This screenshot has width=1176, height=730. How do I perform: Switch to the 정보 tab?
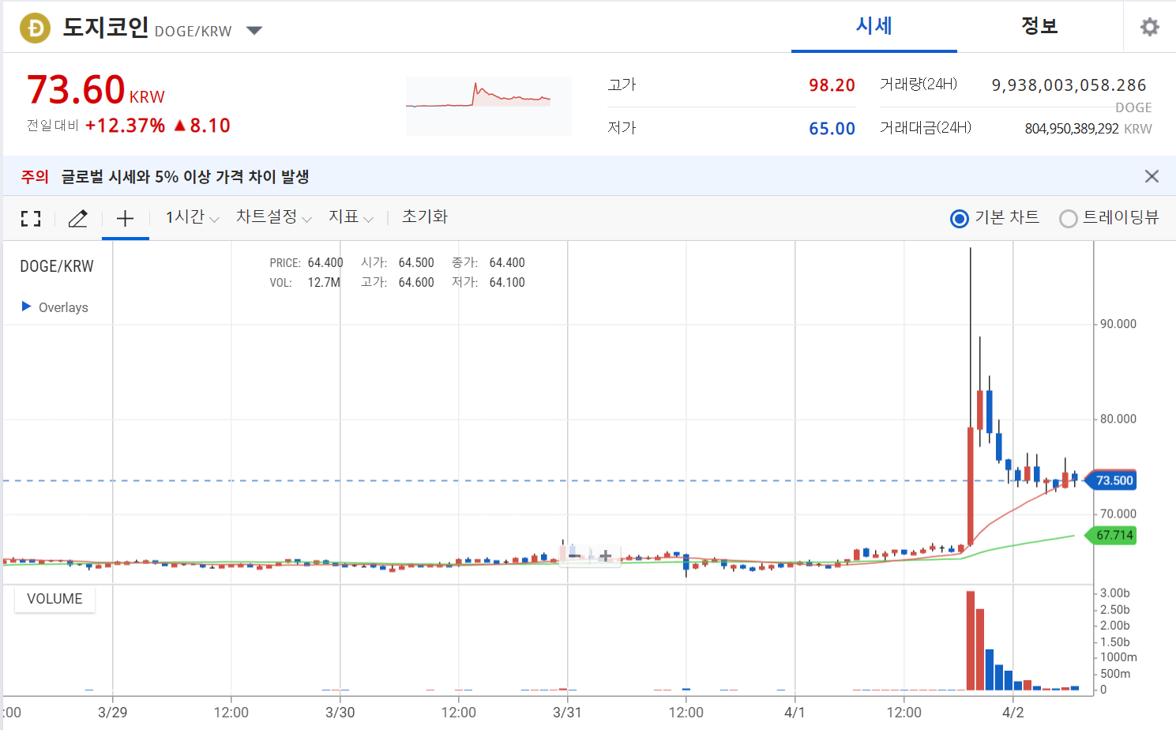tap(1039, 26)
